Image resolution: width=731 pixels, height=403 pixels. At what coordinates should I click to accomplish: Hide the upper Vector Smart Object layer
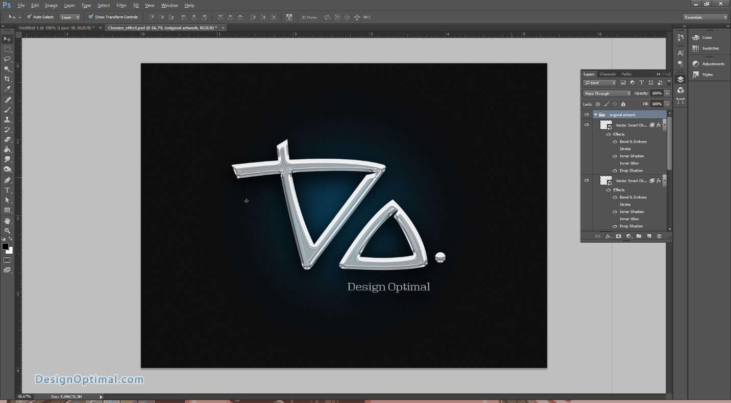[587, 125]
